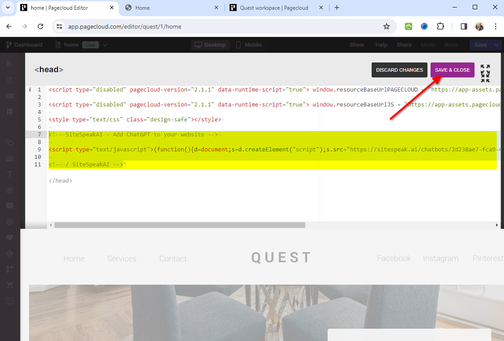Open the Share menu item
The width and height of the screenshot is (504, 341).
tap(404, 44)
